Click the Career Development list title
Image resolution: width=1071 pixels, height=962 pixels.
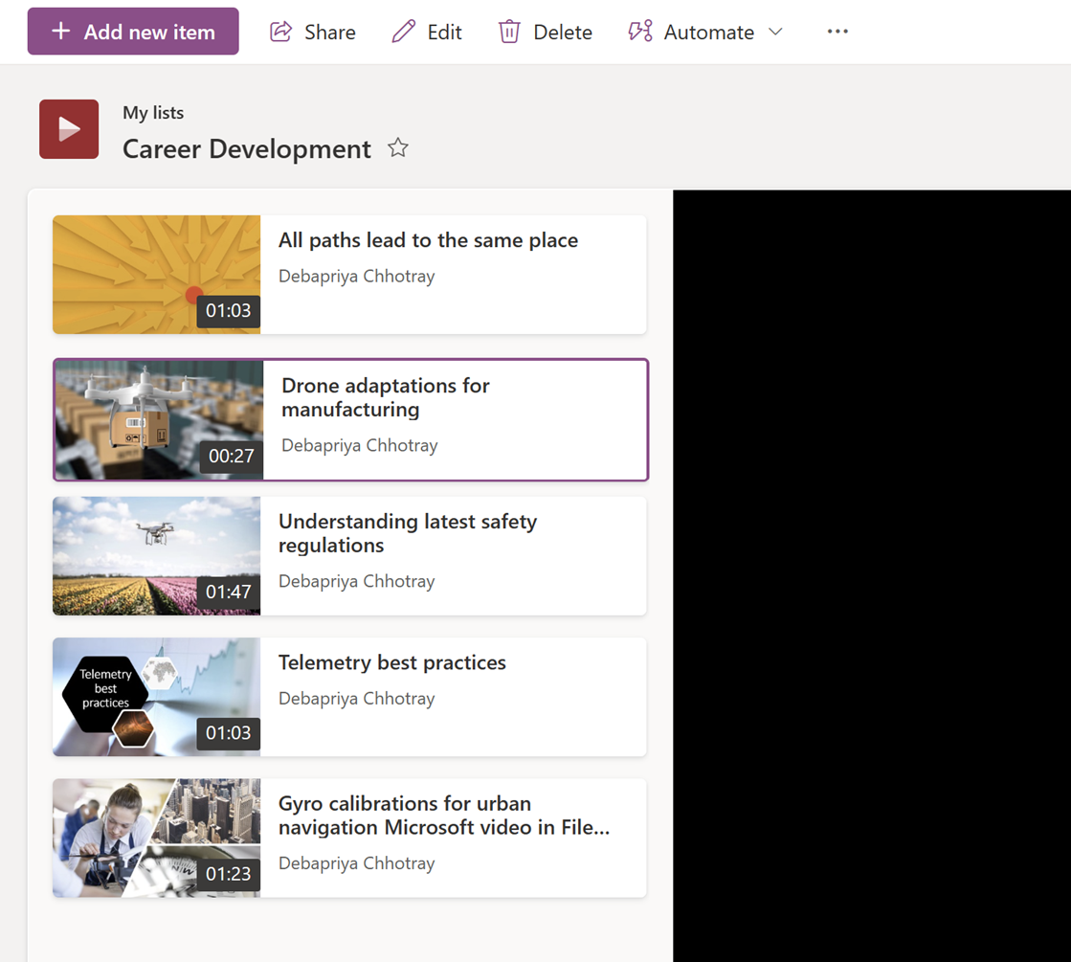247,149
